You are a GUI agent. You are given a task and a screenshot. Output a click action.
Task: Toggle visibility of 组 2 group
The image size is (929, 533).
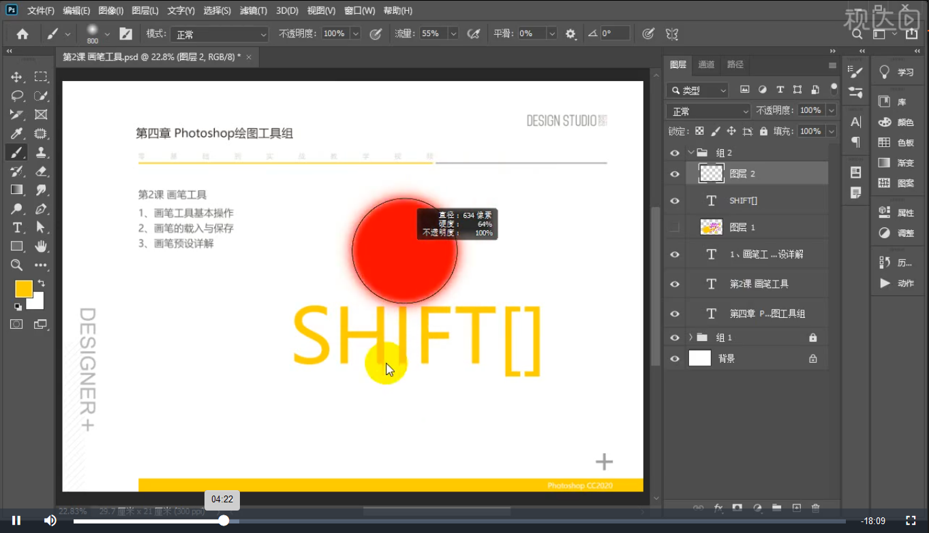click(675, 153)
